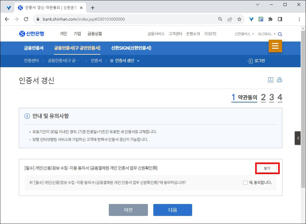The image size is (306, 224).
Task: Click the site search magnifier icon
Action: 280,34
